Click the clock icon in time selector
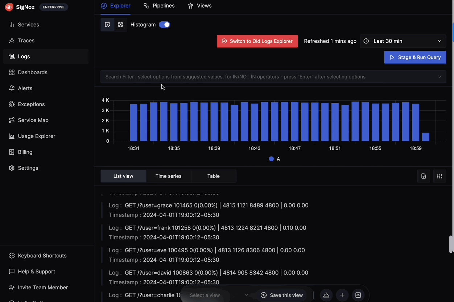Image resolution: width=454 pixels, height=302 pixels. 366,41
